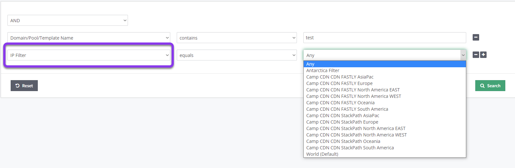Remove the IP Filter row with minus

(476, 55)
